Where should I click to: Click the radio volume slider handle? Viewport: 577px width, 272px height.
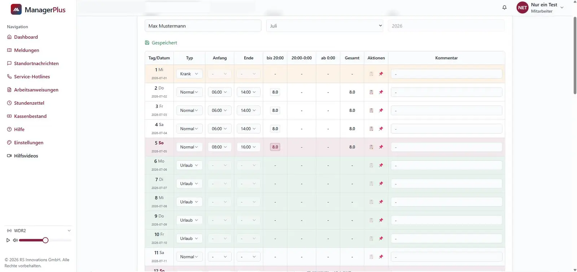[45, 240]
